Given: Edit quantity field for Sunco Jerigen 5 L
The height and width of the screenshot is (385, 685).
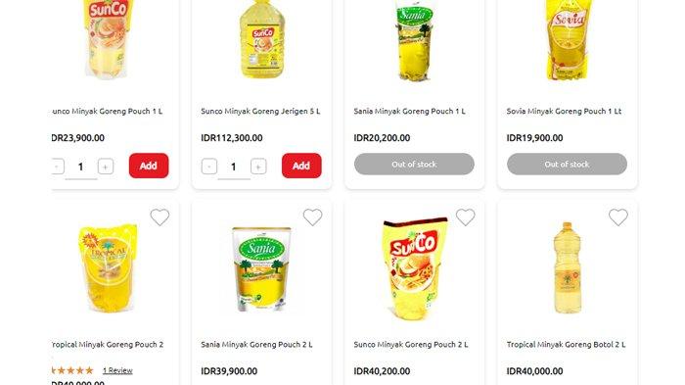Looking at the screenshot, I should click(234, 167).
